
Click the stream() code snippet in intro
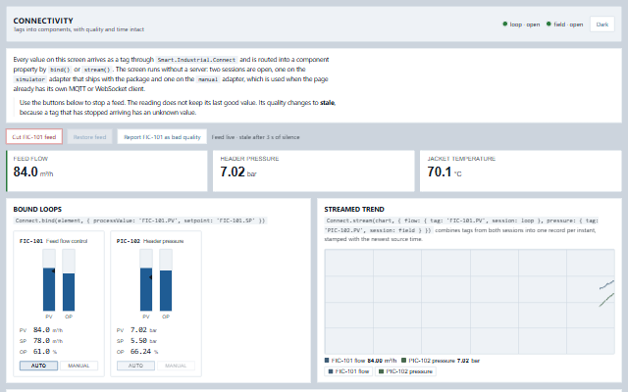click(x=96, y=70)
